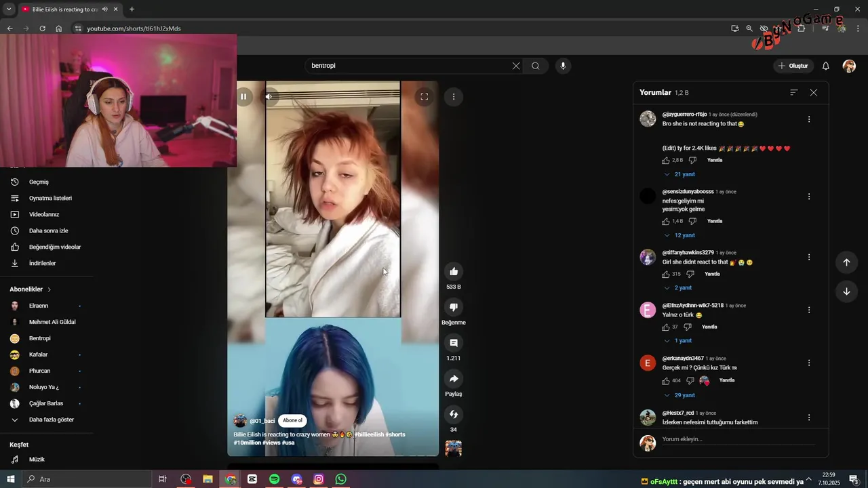Open comments icon showing 1.211
The height and width of the screenshot is (488, 868).
point(454,343)
